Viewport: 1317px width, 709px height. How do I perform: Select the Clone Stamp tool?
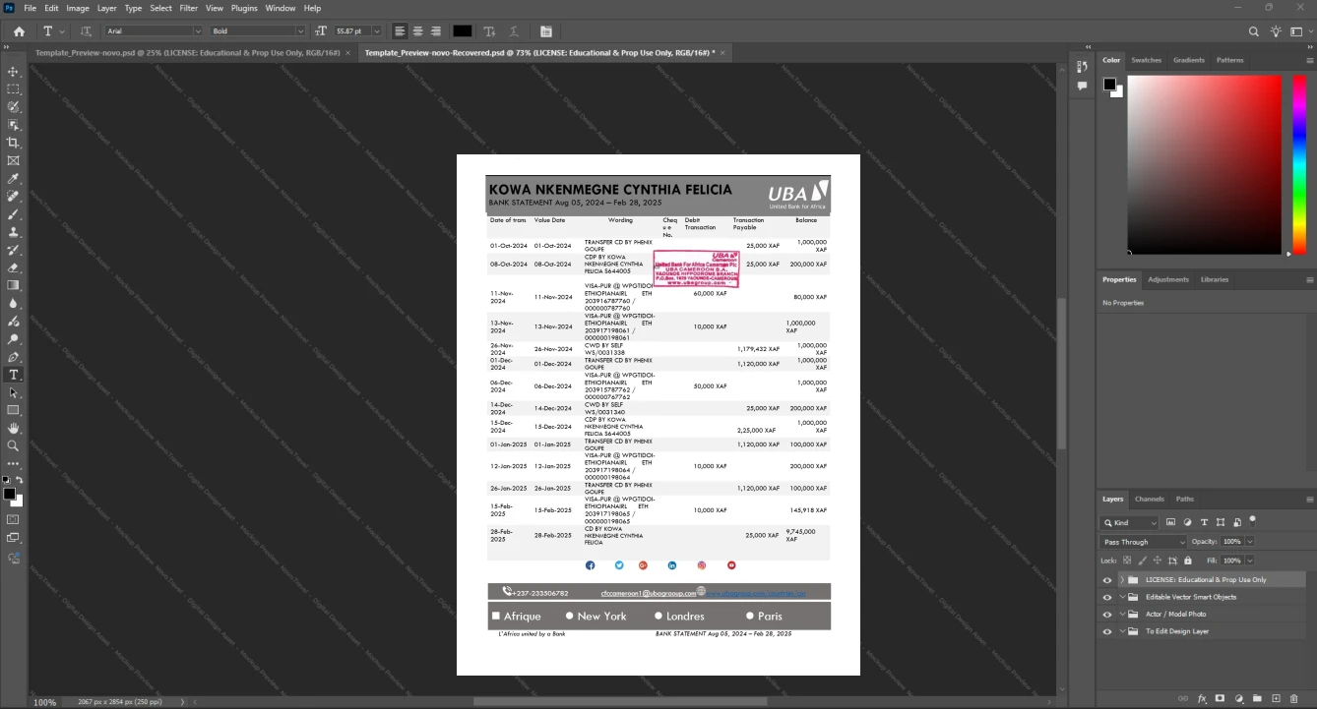pos(13,232)
